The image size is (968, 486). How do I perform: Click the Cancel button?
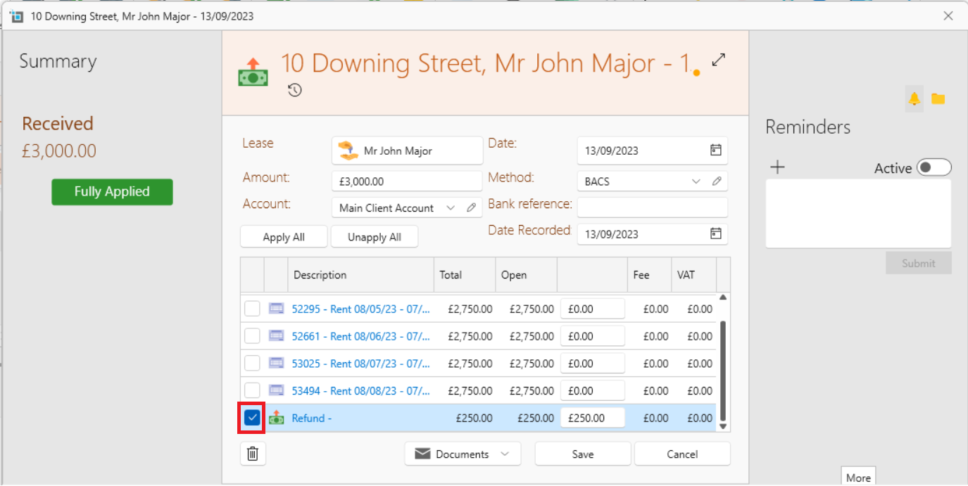[x=682, y=454]
